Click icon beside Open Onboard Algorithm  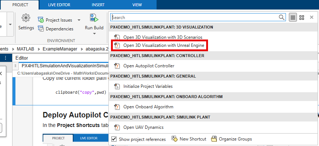click(x=117, y=107)
